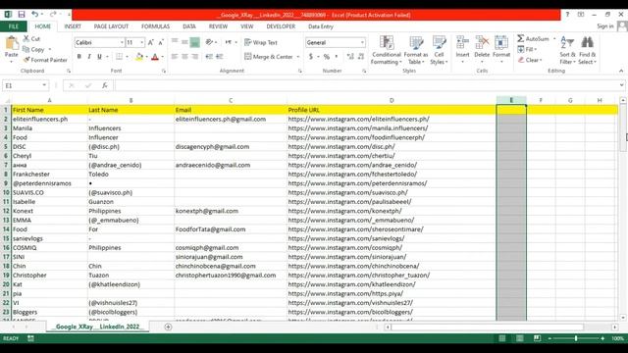Viewport: 628px width, 353px height.
Task: Open the font size dropdown
Action: (141, 42)
